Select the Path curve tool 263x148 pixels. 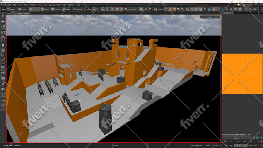3,57
